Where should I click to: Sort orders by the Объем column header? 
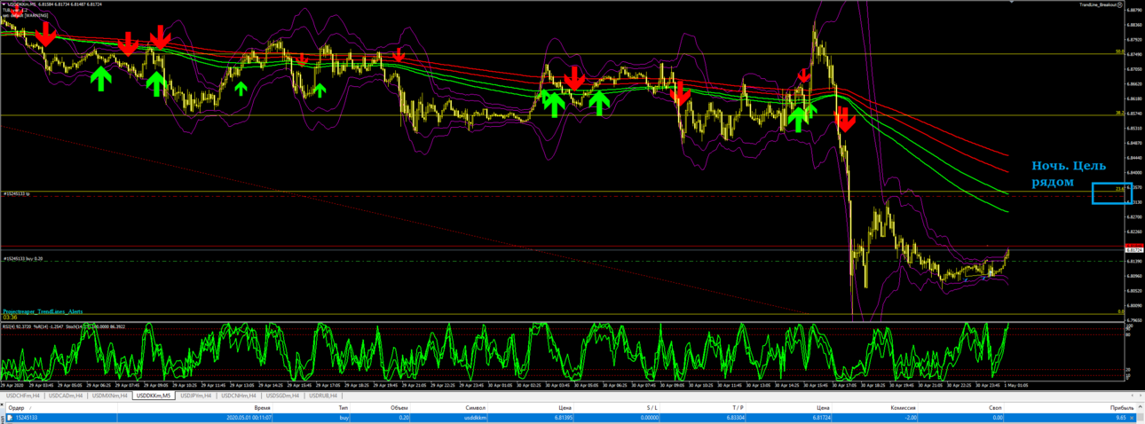[401, 408]
